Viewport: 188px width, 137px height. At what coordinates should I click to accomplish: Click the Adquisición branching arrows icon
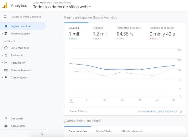pyautogui.click(x=6, y=63)
